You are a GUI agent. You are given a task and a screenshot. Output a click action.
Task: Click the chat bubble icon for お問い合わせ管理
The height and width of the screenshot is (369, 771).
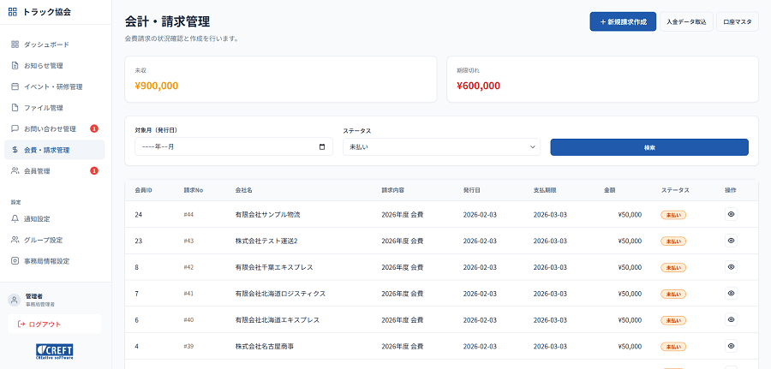coord(15,128)
